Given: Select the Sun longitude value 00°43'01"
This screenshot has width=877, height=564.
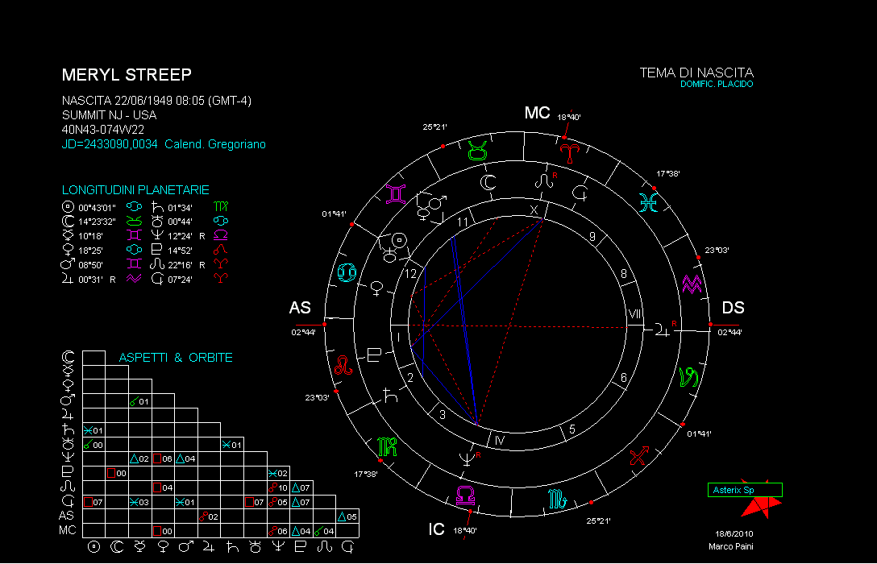Looking at the screenshot, I should point(97,208).
